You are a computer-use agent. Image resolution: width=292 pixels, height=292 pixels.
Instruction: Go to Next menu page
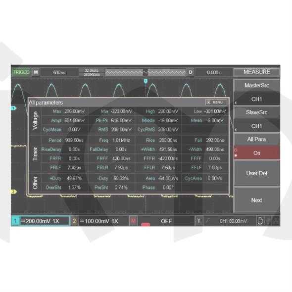tap(257, 200)
